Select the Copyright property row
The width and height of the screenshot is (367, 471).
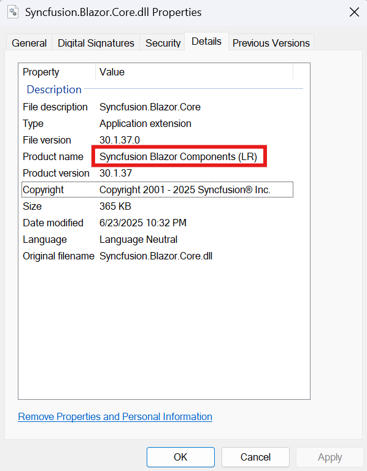coord(157,190)
